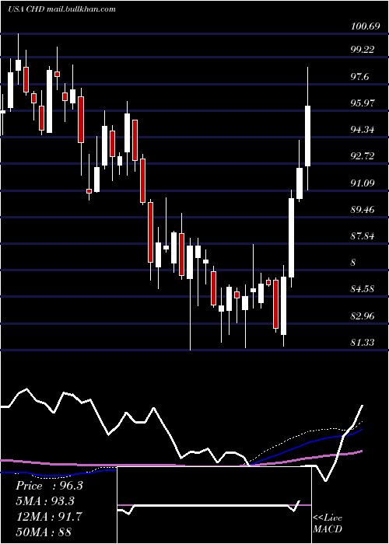This screenshot has height=544, width=389.
Task: Click the 81.33 price axis label
Action: pyautogui.click(x=363, y=343)
